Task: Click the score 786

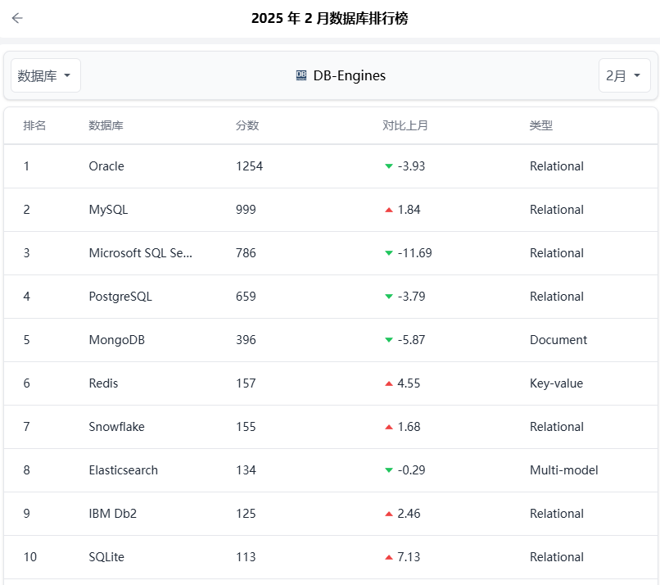Action: (246, 253)
